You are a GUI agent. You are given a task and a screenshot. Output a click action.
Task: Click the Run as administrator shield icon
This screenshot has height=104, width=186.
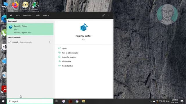click(59, 53)
